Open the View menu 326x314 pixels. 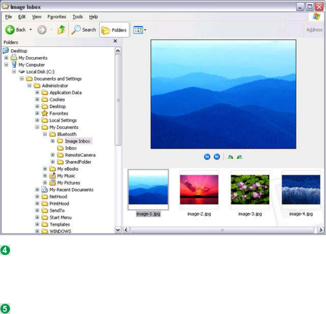[37, 17]
